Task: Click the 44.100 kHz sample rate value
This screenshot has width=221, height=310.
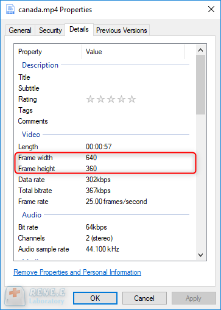Action: point(102,249)
